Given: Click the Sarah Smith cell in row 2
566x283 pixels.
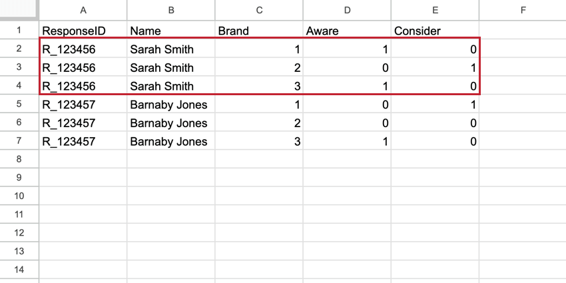Looking at the screenshot, I should 171,49.
